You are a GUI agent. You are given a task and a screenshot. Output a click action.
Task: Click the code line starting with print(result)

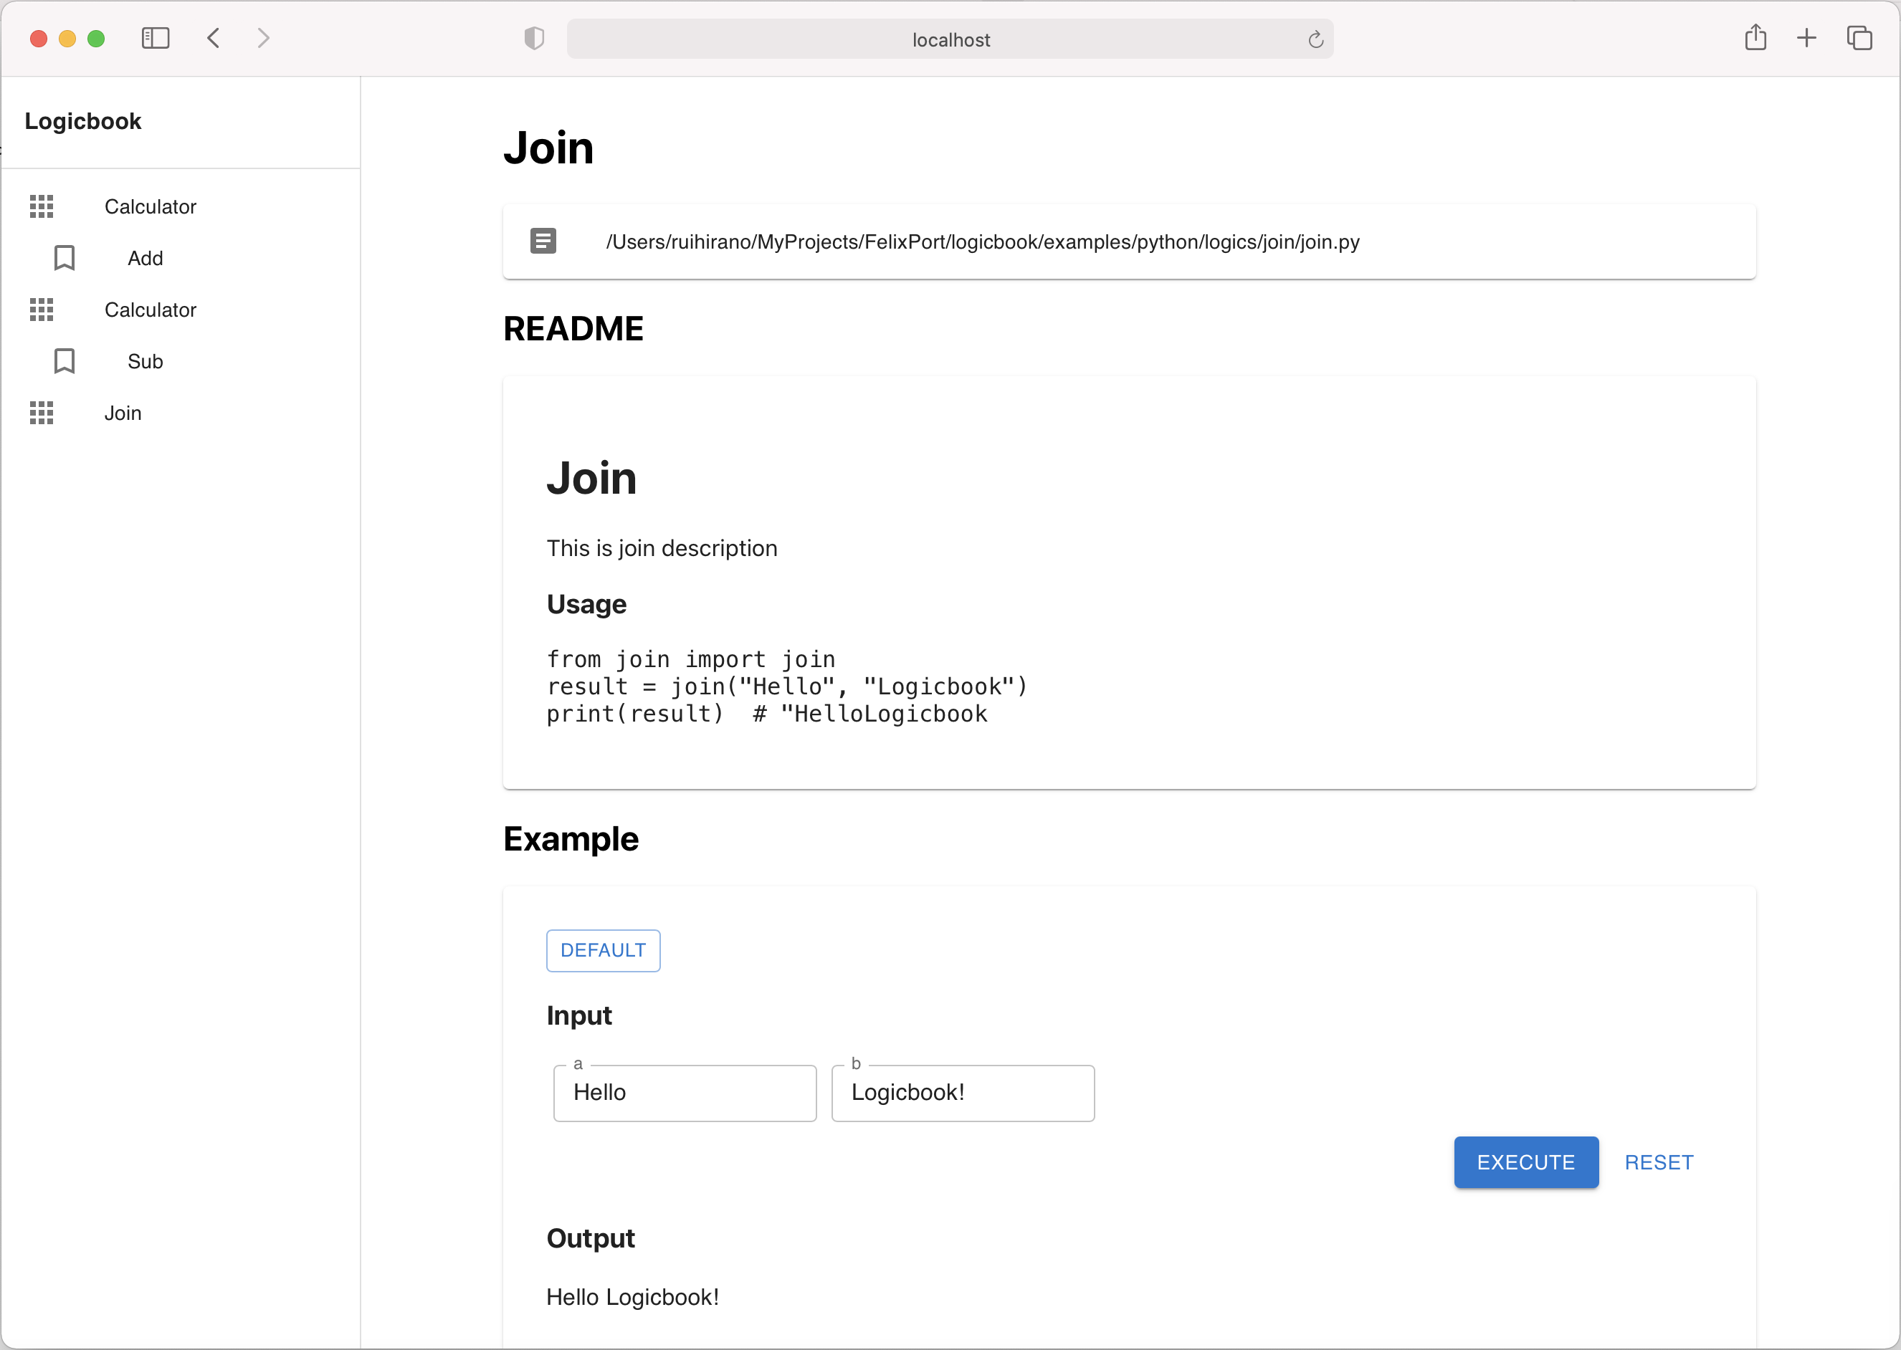[x=767, y=714]
